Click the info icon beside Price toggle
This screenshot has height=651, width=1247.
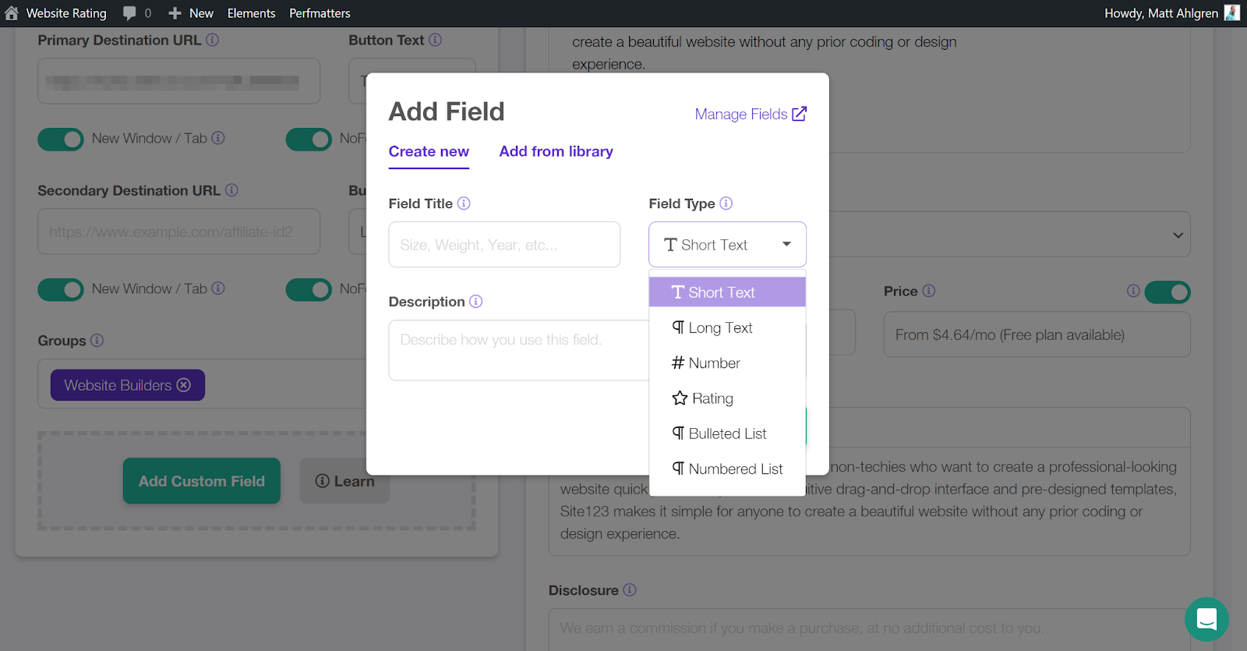pos(1133,291)
